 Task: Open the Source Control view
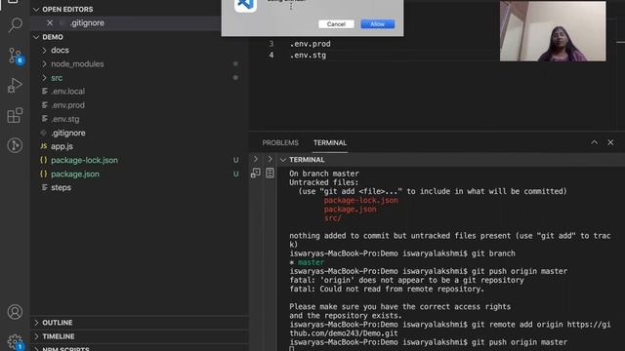tap(16, 56)
